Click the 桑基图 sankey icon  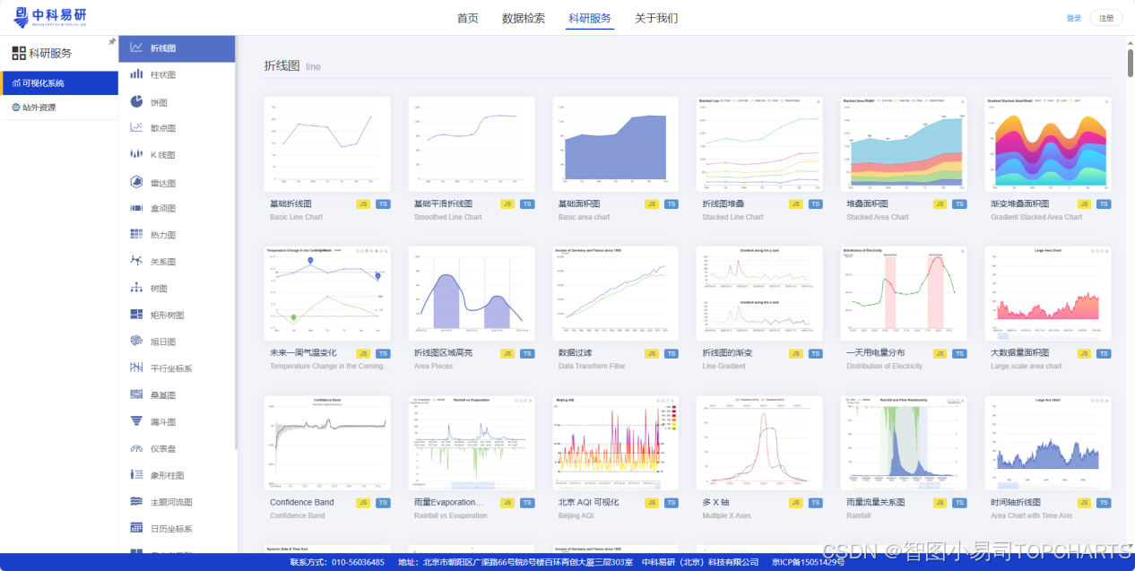point(136,394)
